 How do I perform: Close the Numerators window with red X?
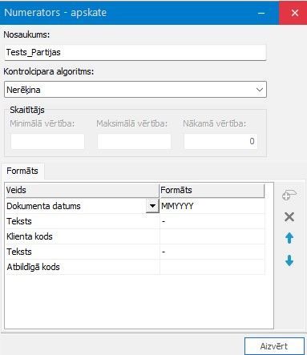295,13
